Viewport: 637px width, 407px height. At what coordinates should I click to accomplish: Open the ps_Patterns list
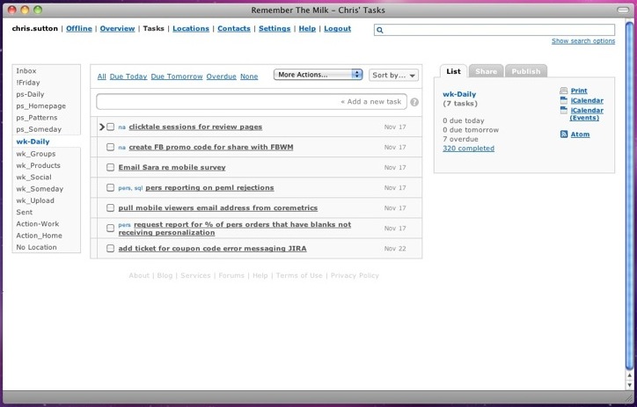point(37,118)
